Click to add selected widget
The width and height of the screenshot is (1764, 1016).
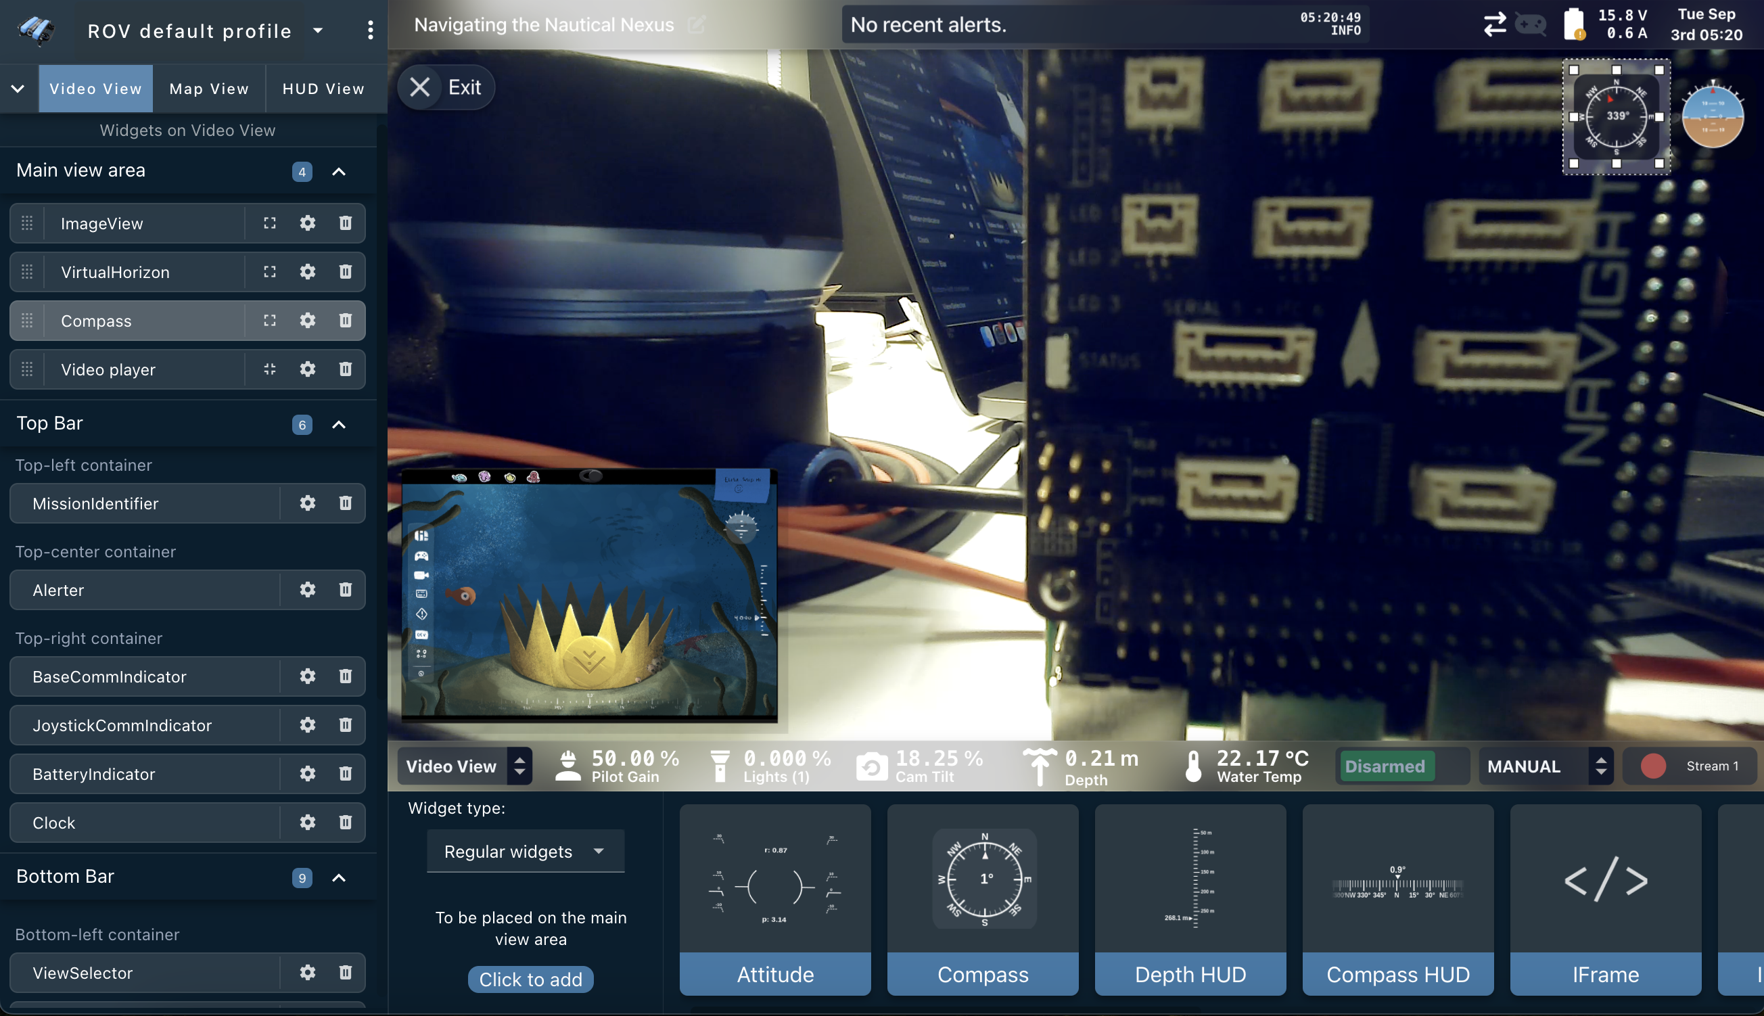pyautogui.click(x=531, y=979)
